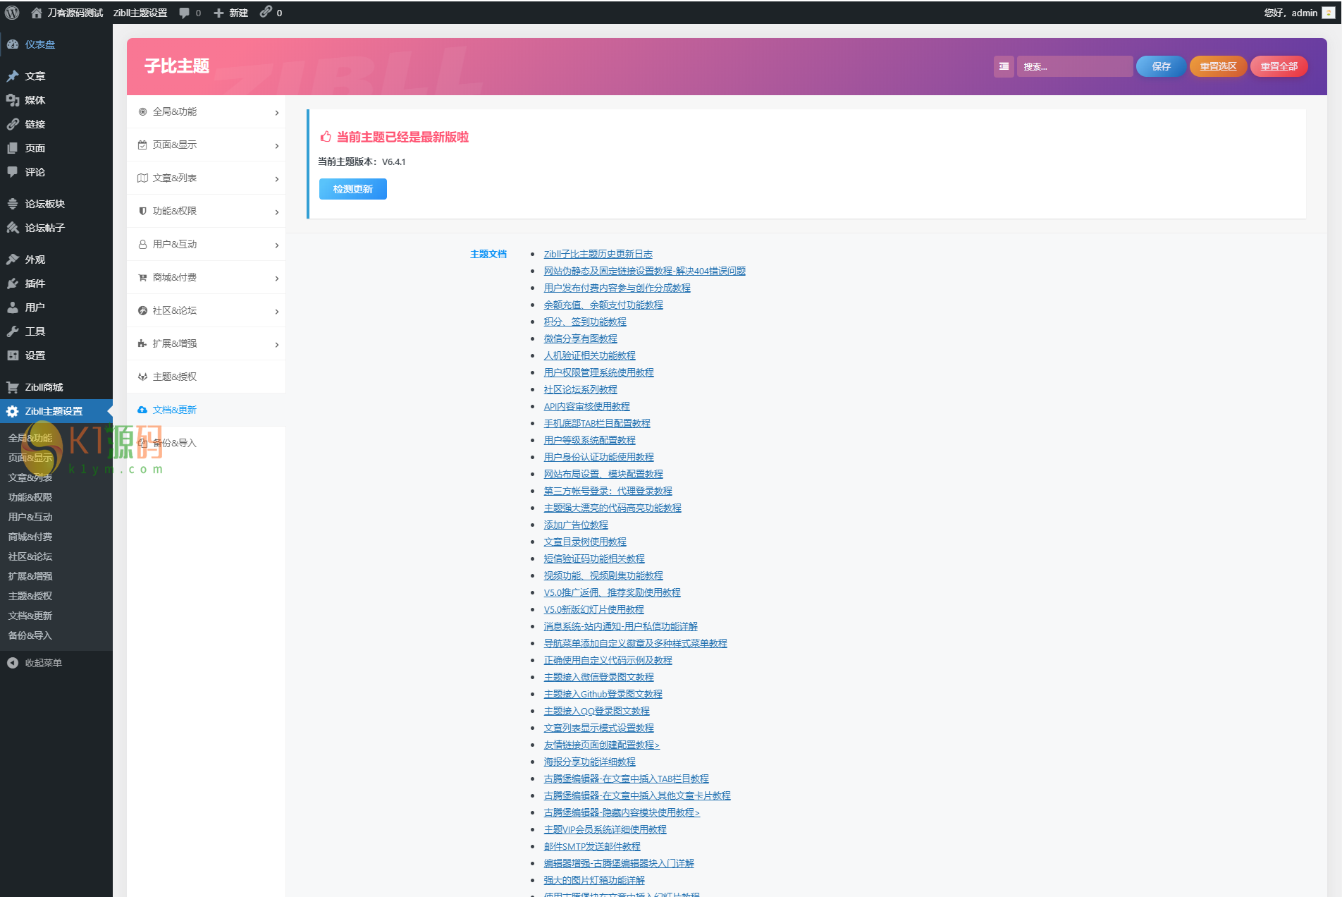Open 仪表盘 dashboard icon

[x=13, y=44]
